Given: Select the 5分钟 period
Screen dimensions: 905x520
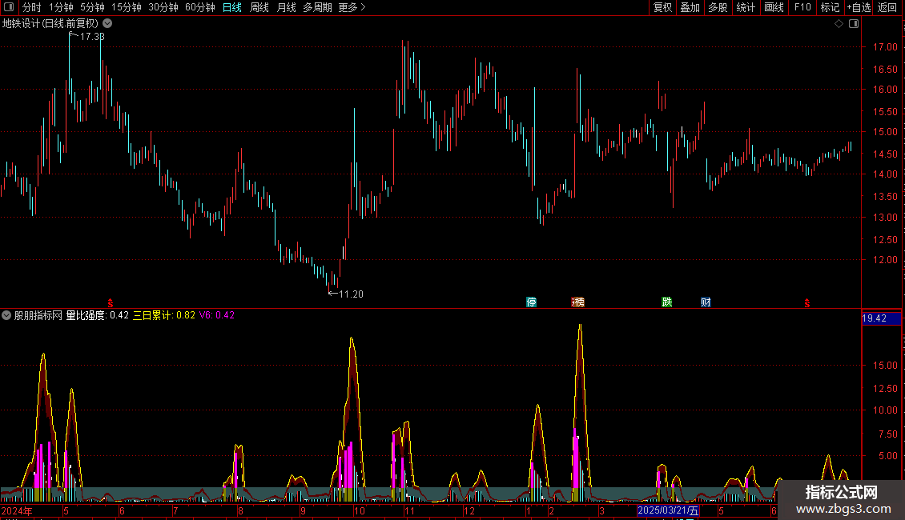Looking at the screenshot, I should tap(92, 7).
